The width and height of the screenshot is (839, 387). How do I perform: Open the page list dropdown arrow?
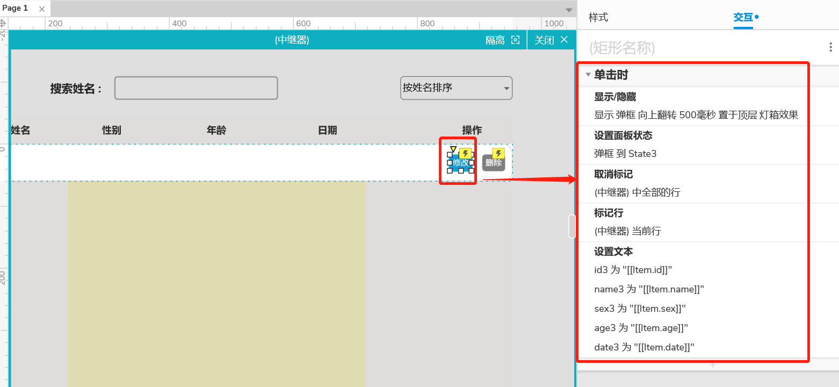(569, 10)
